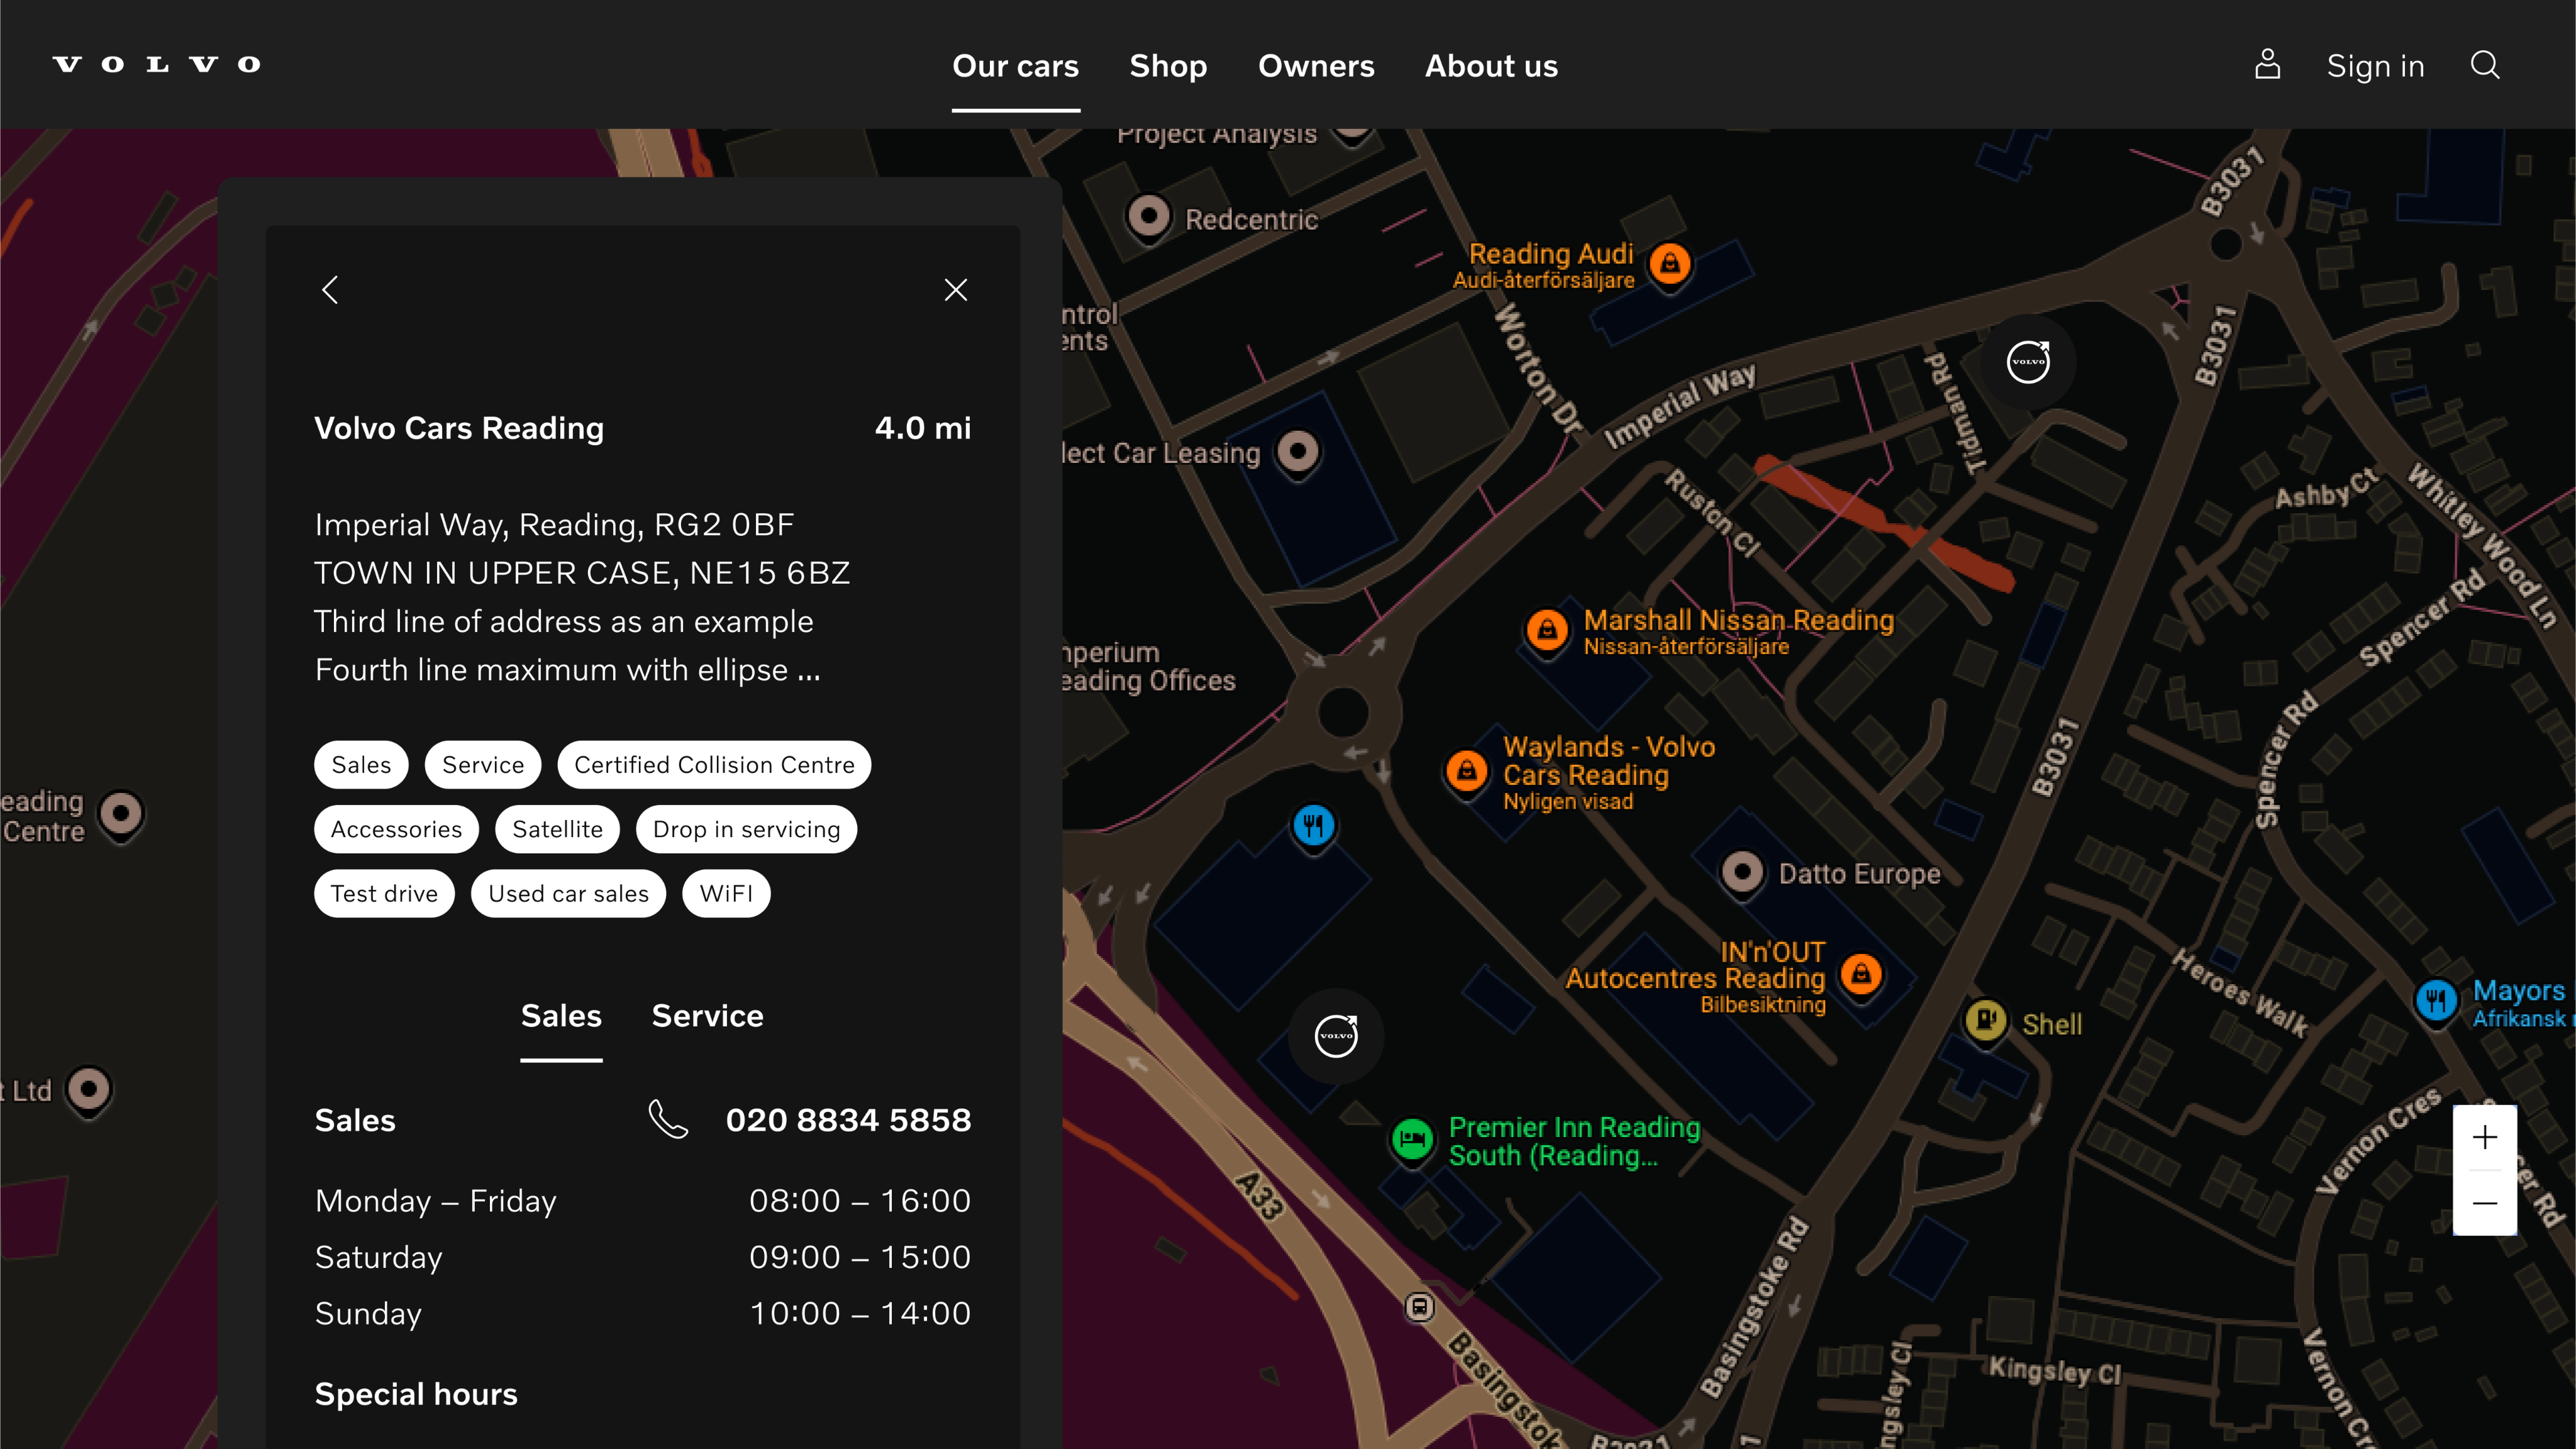Switch to the Service tab

[707, 1015]
